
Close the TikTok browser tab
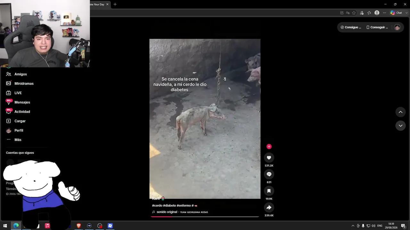tap(107, 4)
